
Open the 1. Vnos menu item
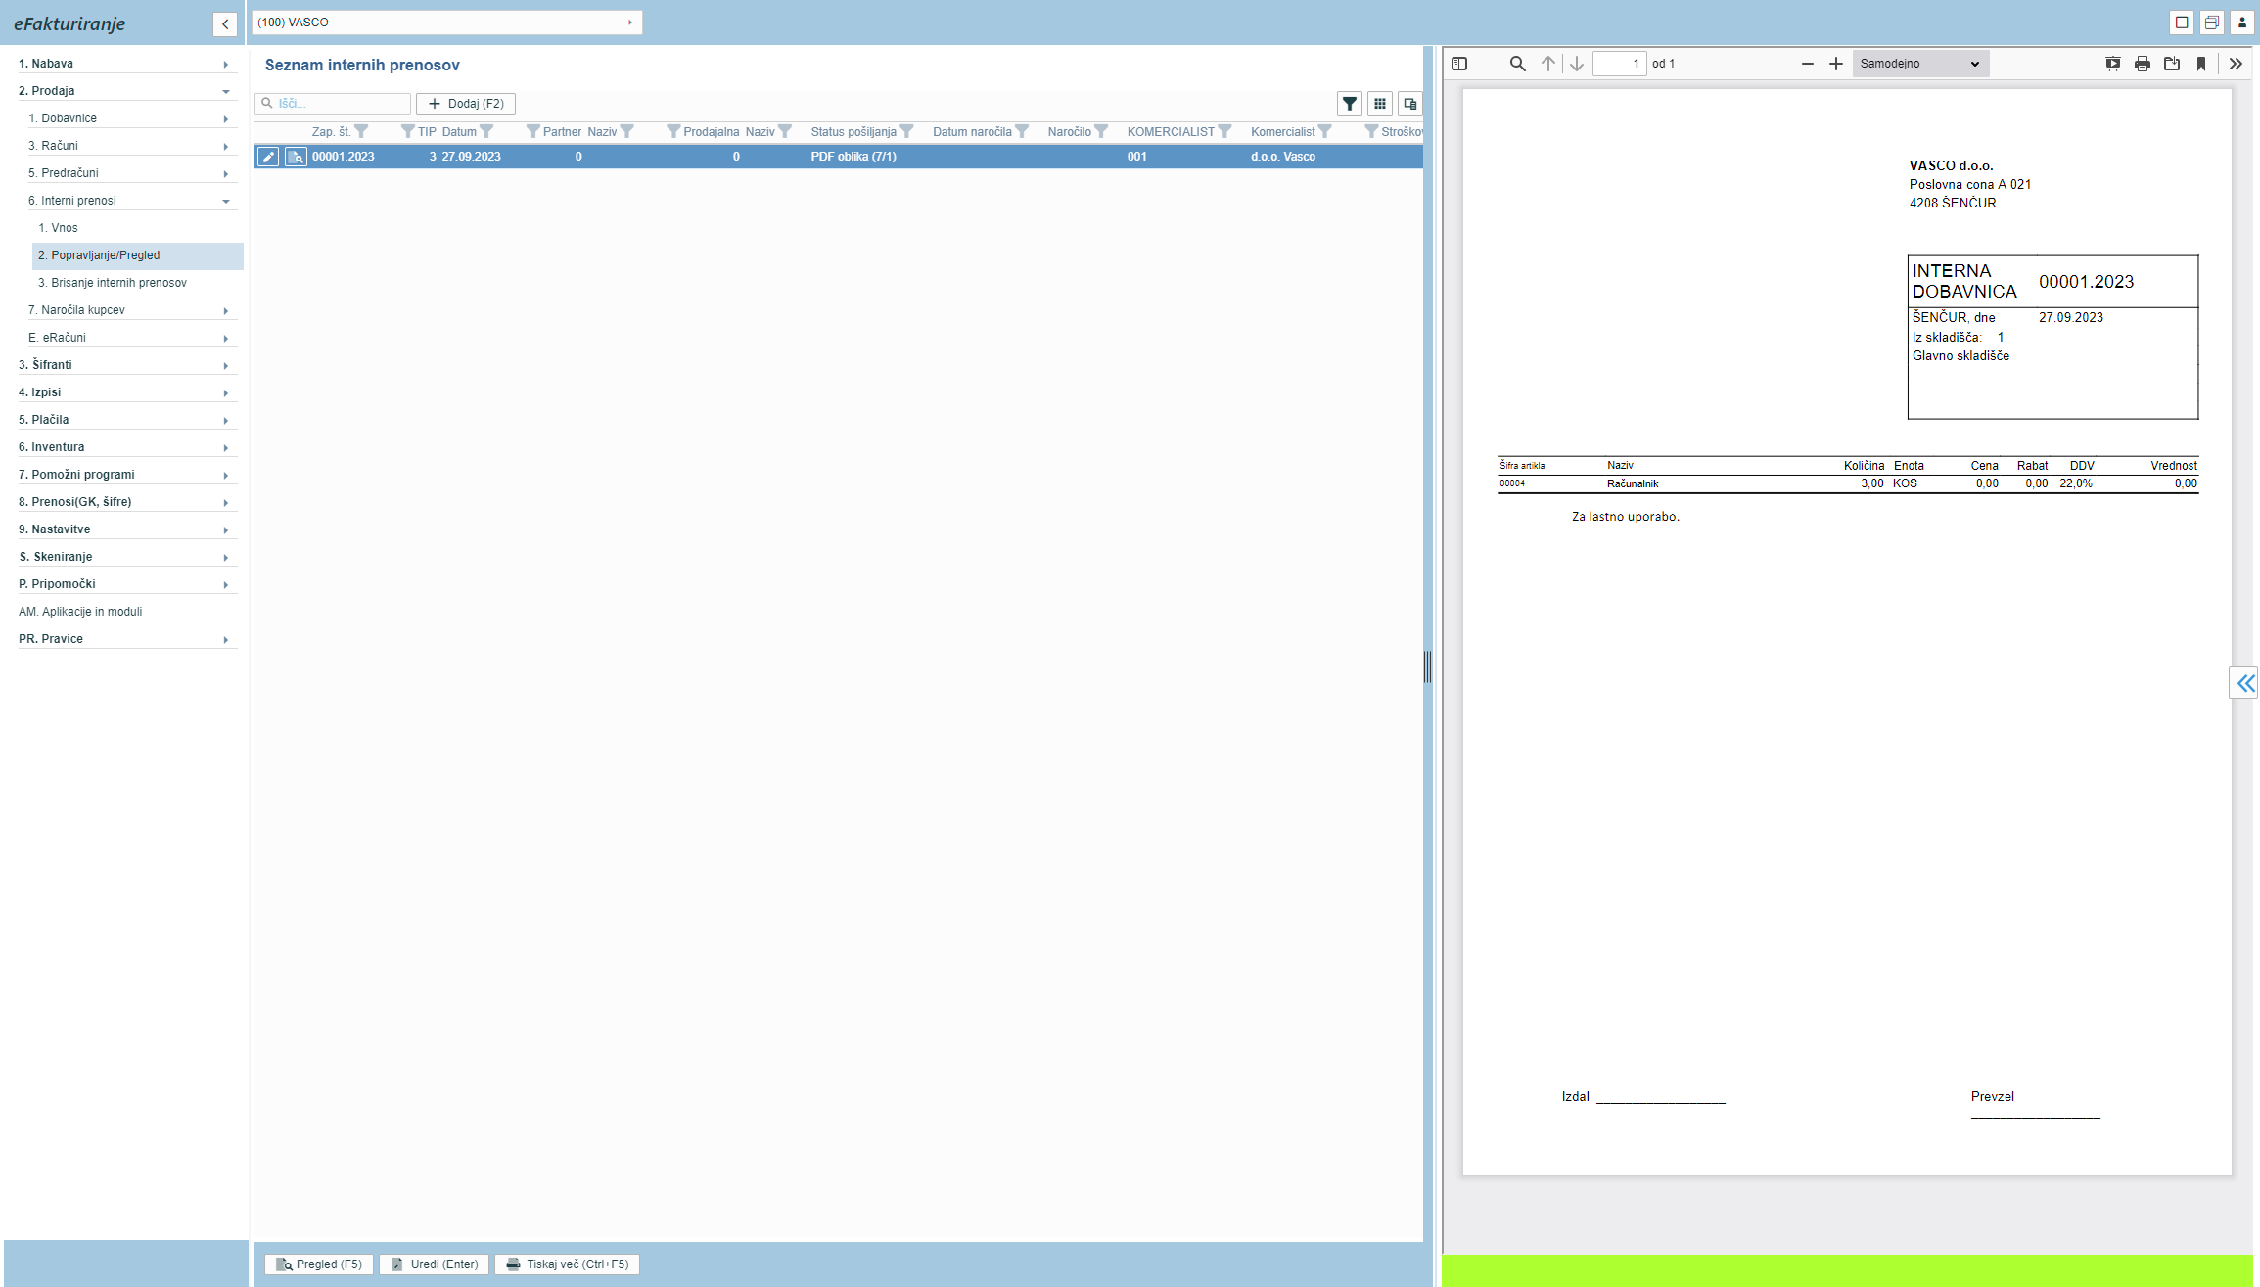[x=137, y=228]
